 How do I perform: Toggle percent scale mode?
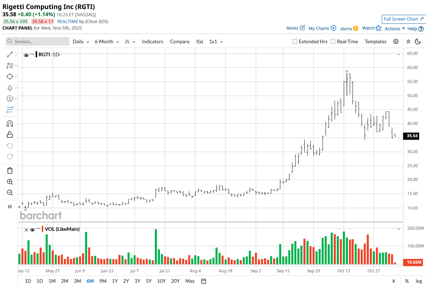(407, 281)
